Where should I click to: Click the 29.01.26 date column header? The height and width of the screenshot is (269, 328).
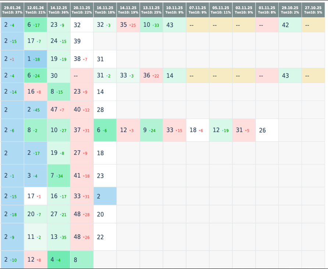click(12, 10)
